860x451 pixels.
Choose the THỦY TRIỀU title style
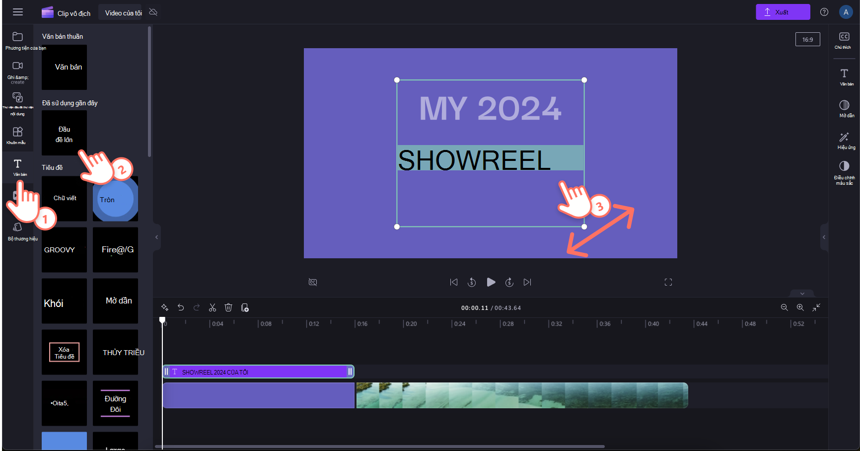click(115, 352)
